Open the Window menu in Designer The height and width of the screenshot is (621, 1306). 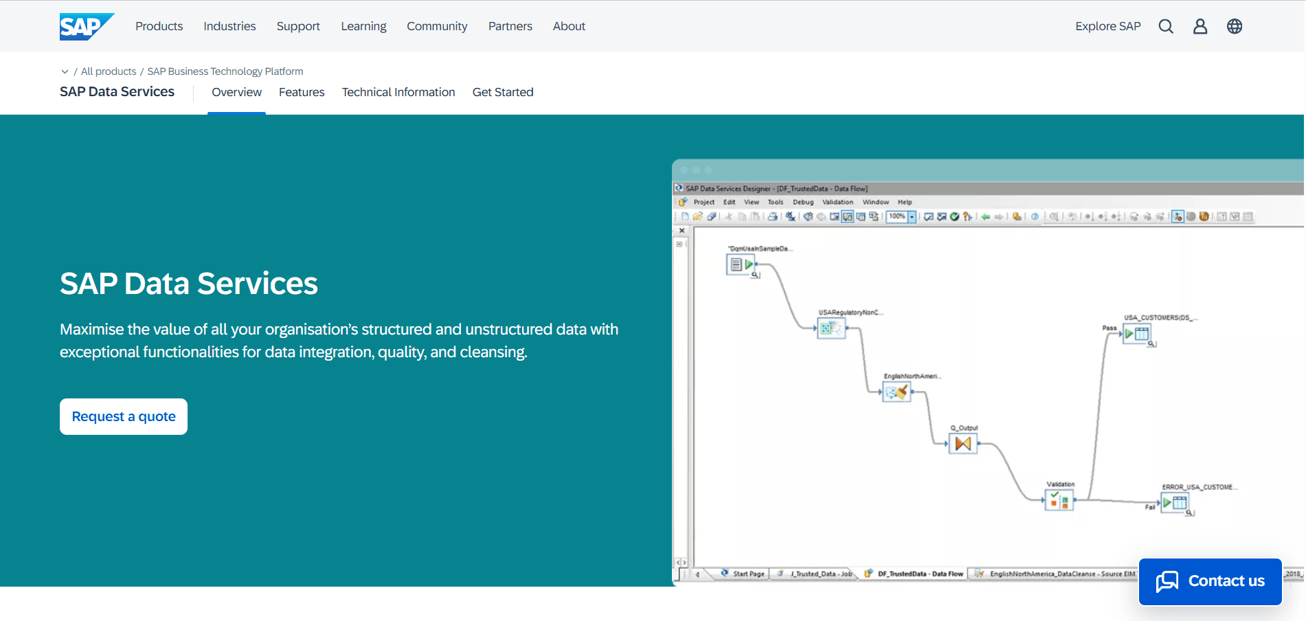[x=876, y=202]
